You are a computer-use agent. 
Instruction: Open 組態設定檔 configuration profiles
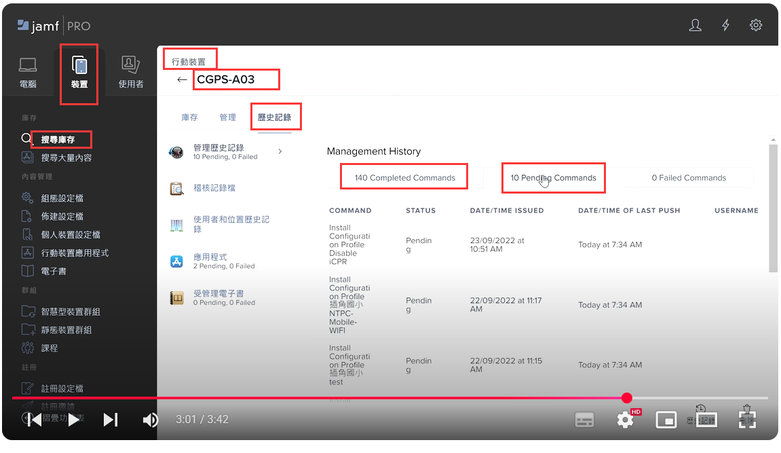[62, 198]
